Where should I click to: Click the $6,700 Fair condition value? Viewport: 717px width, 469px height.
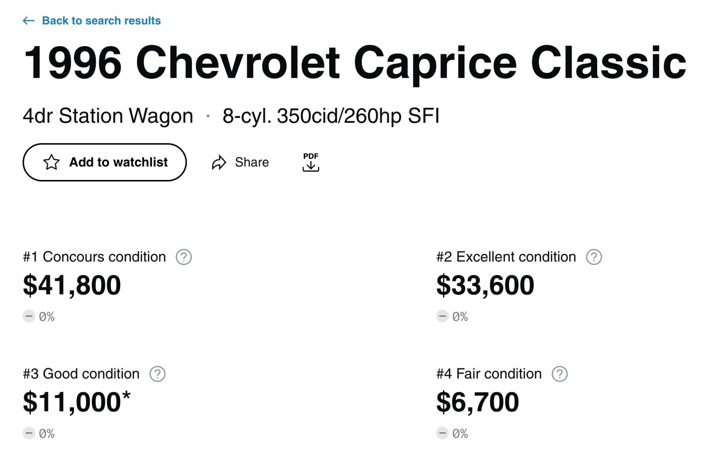coord(478,402)
